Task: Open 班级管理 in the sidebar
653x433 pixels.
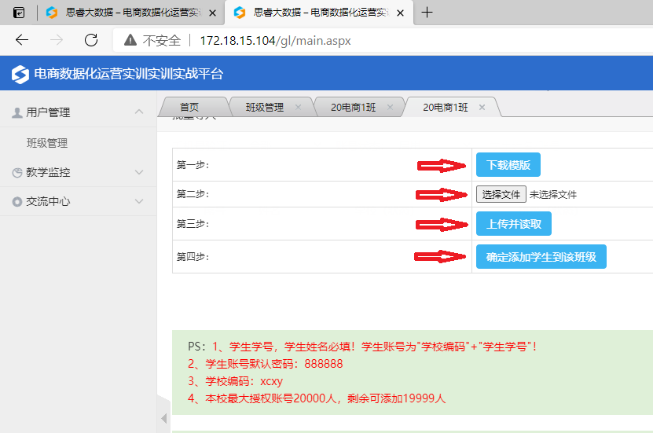Action: pos(47,143)
